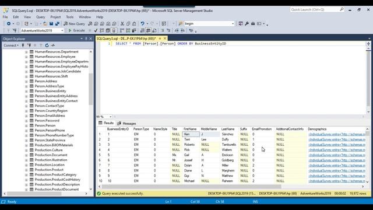Screen dimensions: 373x210
Task: Click the FirstName cell containing Ken
Action: (x=191, y=134)
